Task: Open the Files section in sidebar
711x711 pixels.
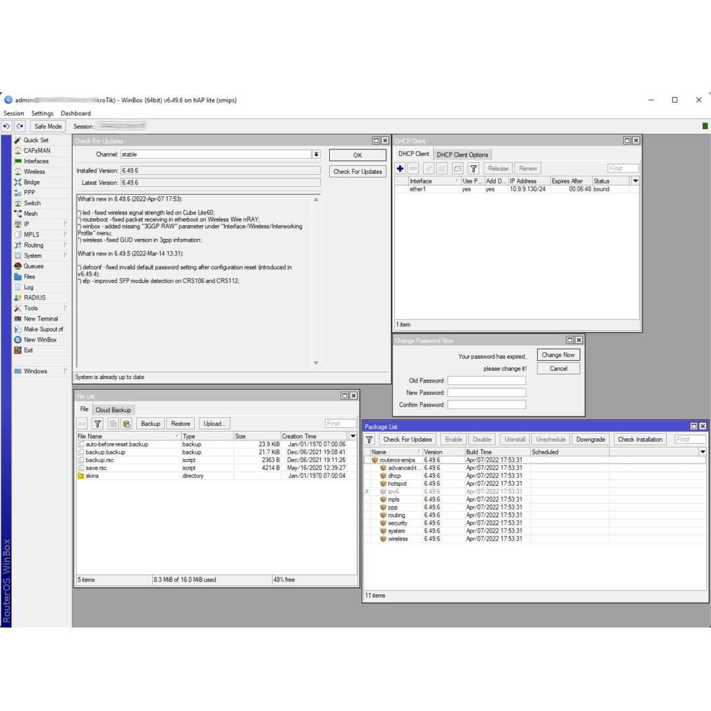Action: pos(29,276)
